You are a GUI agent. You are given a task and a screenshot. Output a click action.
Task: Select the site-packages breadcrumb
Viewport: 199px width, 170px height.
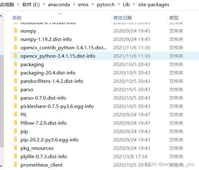click(154, 5)
